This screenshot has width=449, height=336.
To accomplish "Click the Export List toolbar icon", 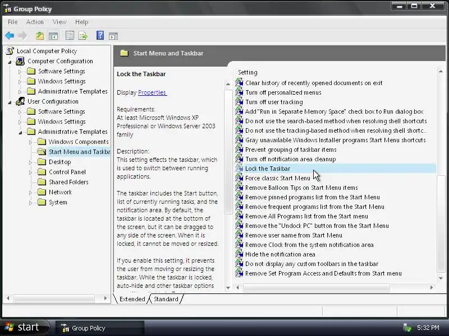I will (83, 36).
